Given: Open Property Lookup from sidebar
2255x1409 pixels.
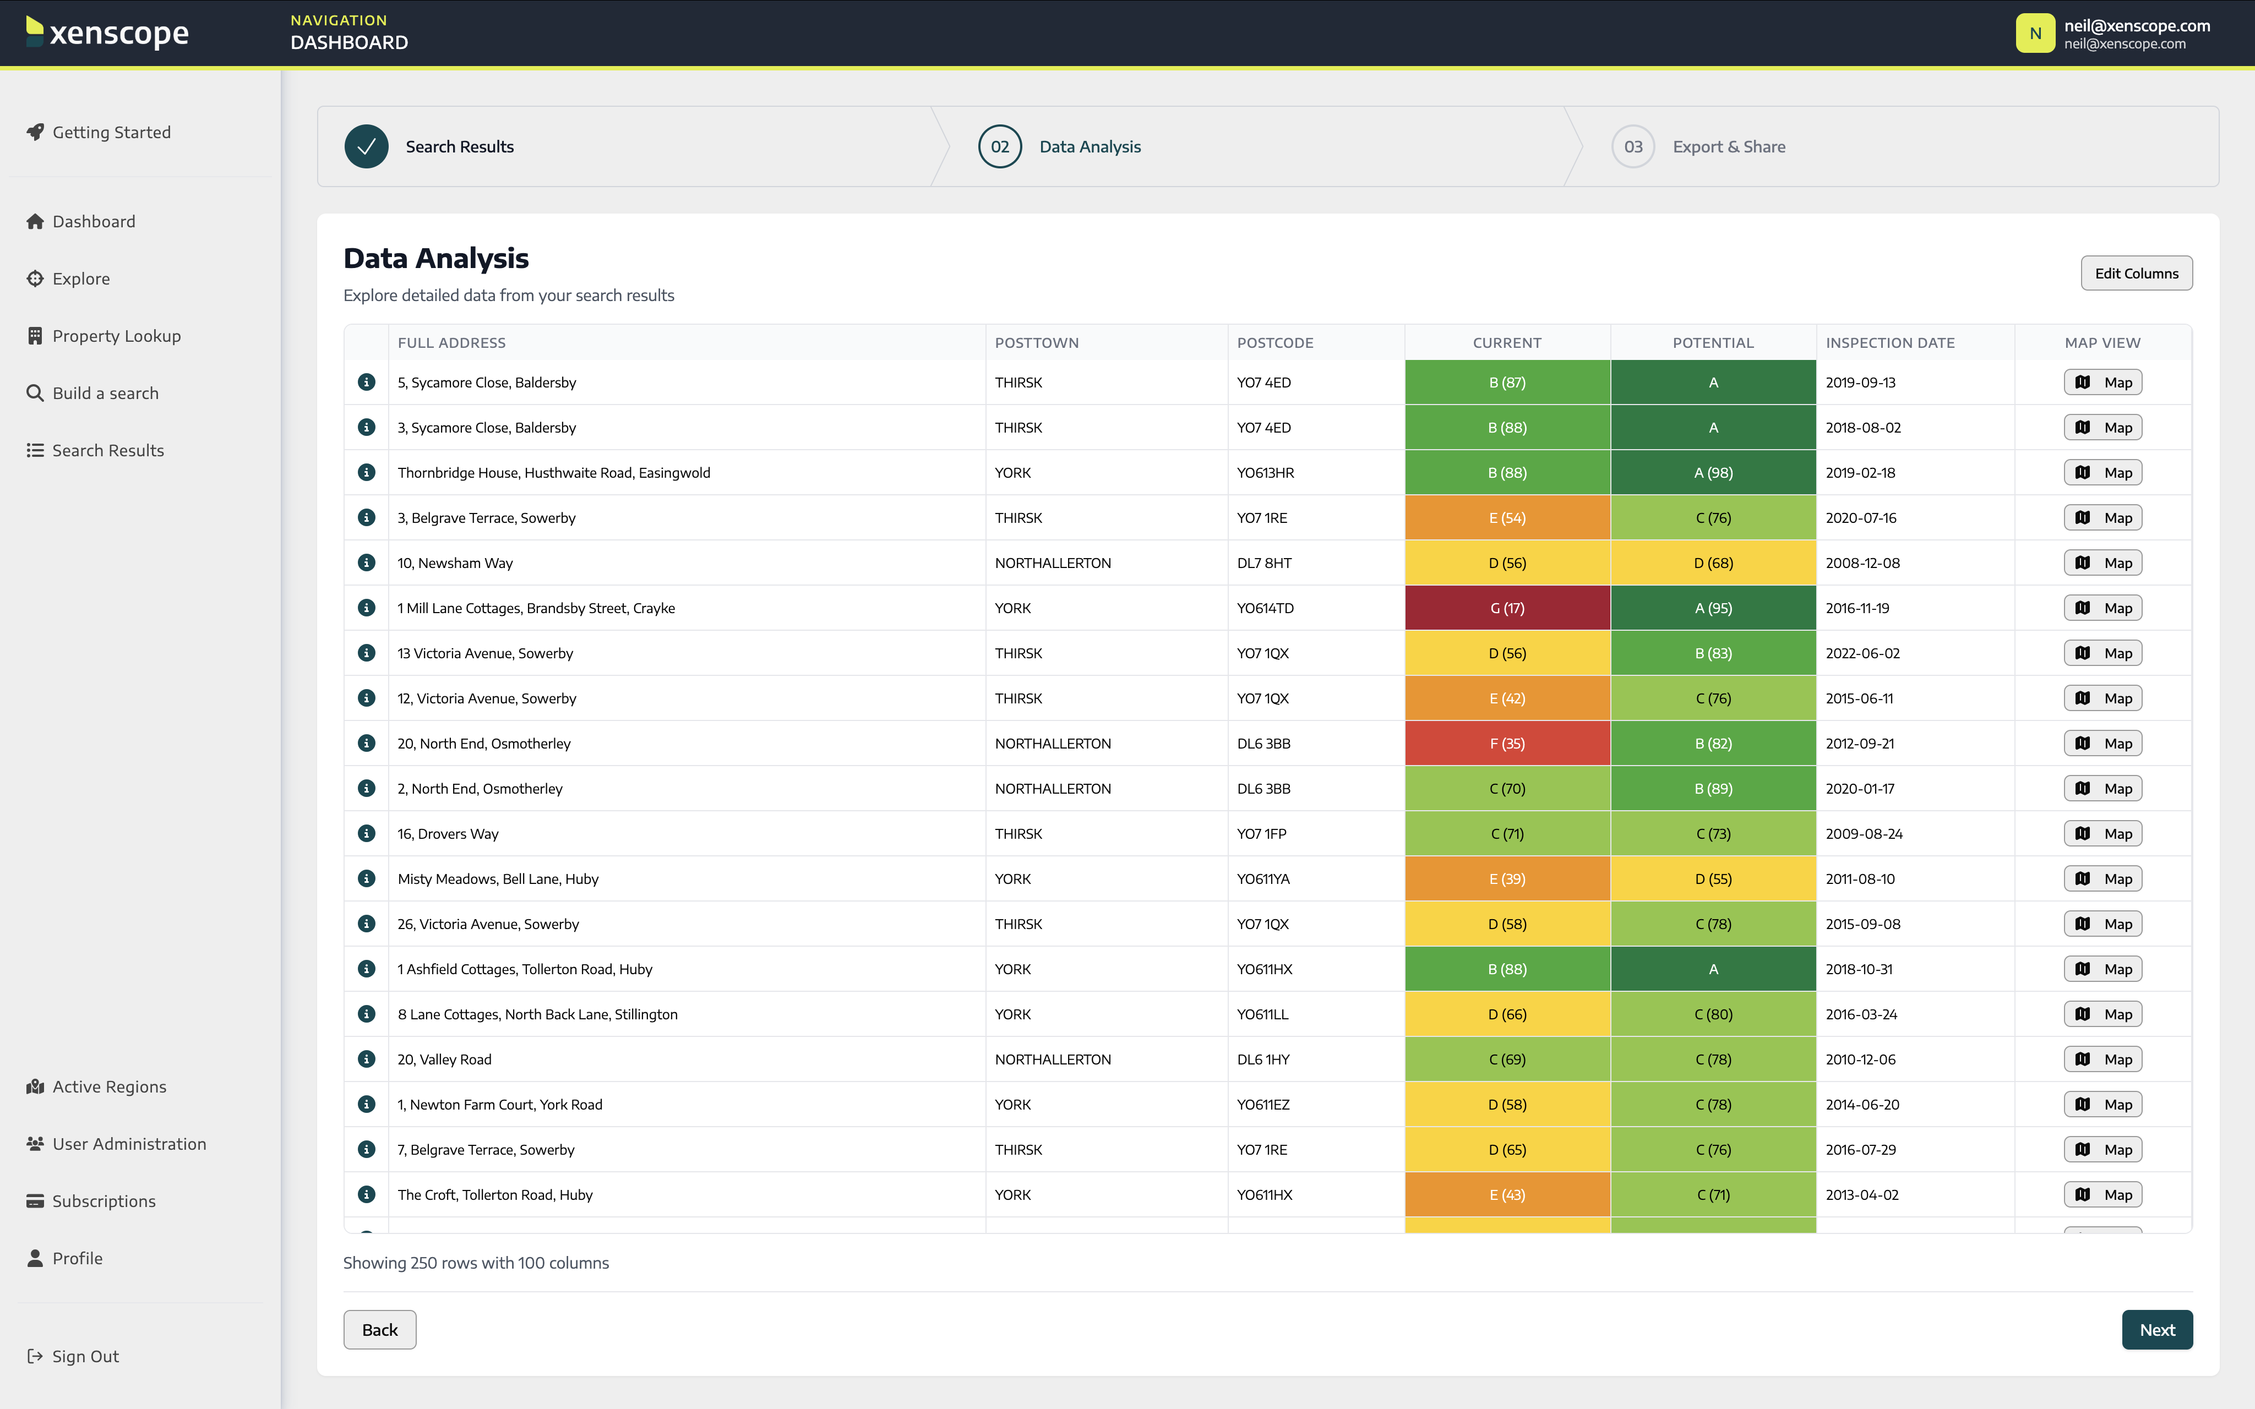Looking at the screenshot, I should click(x=117, y=336).
